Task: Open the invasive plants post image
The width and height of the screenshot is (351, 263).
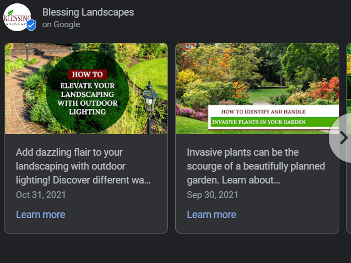Action: [x=257, y=88]
